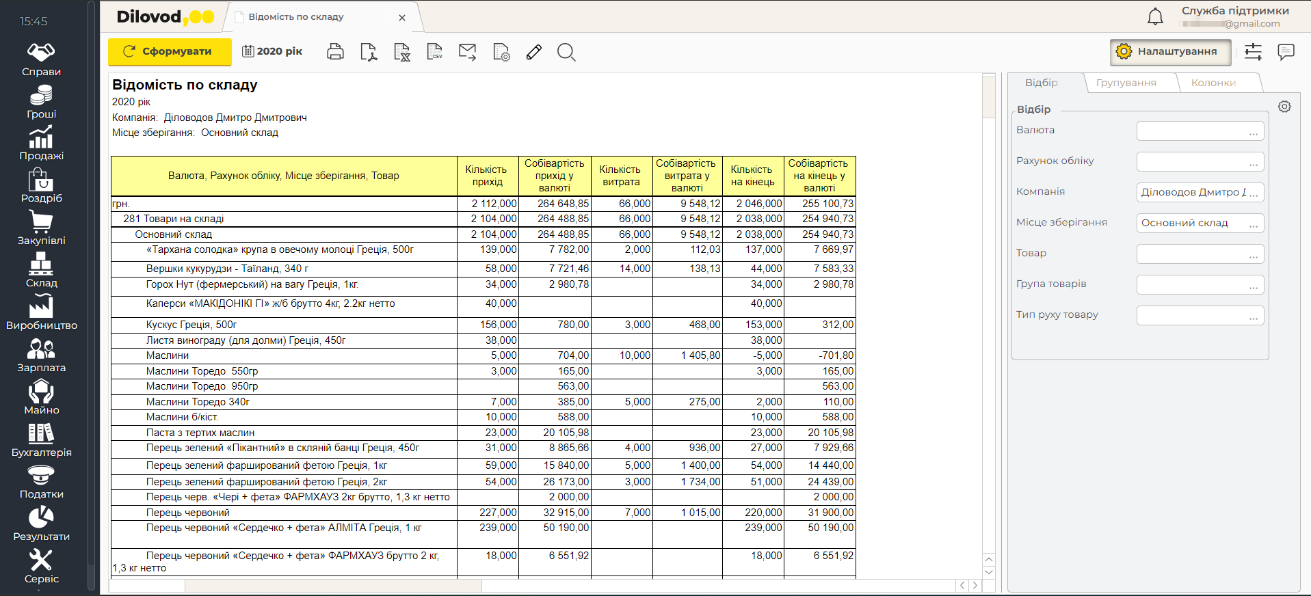Send the report by email
The image size is (1311, 596).
tap(468, 52)
